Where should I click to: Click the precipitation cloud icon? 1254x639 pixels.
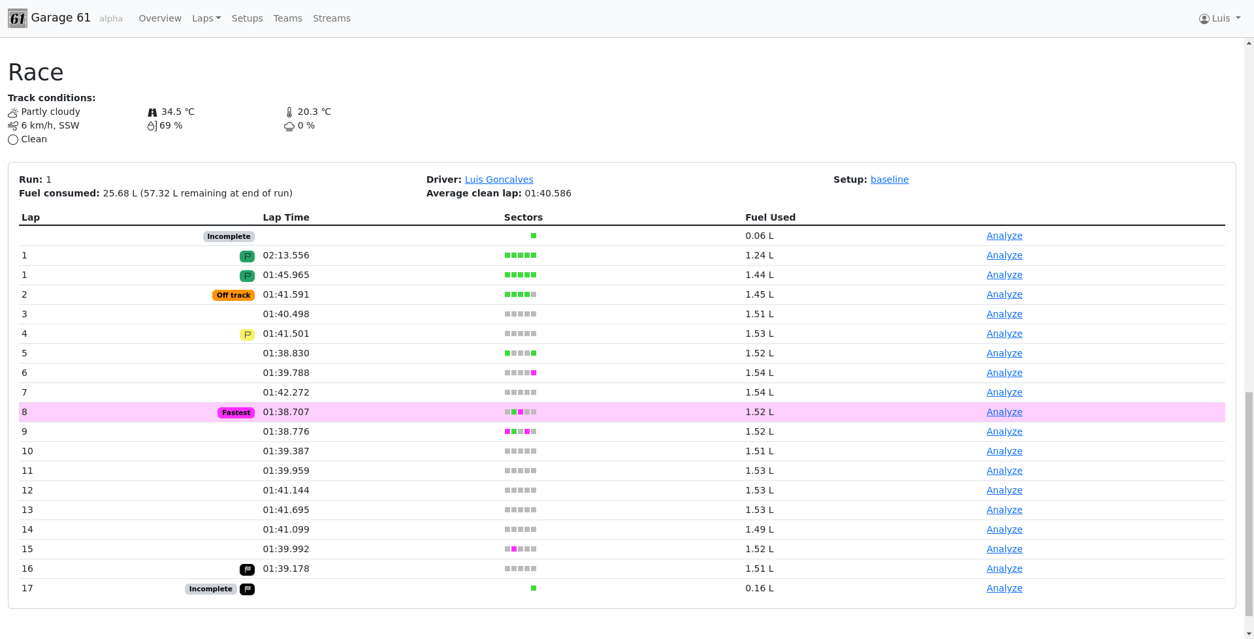(x=289, y=126)
